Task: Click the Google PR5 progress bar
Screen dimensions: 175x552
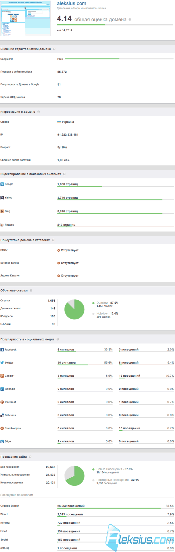Action: pyautogui.click(x=119, y=59)
